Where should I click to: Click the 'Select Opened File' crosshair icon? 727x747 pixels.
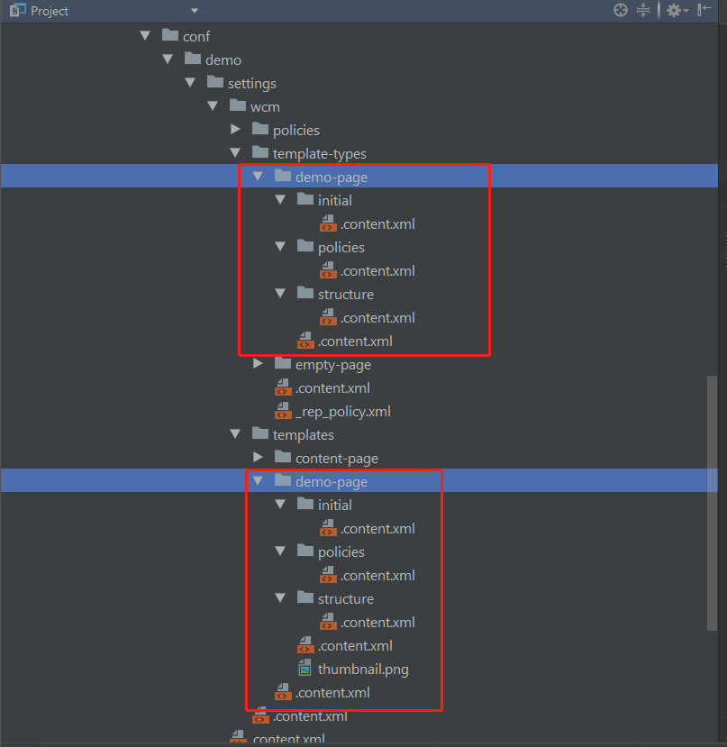click(620, 10)
